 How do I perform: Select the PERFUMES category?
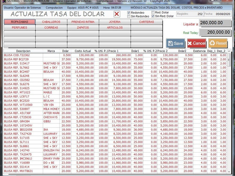[x=20, y=28]
